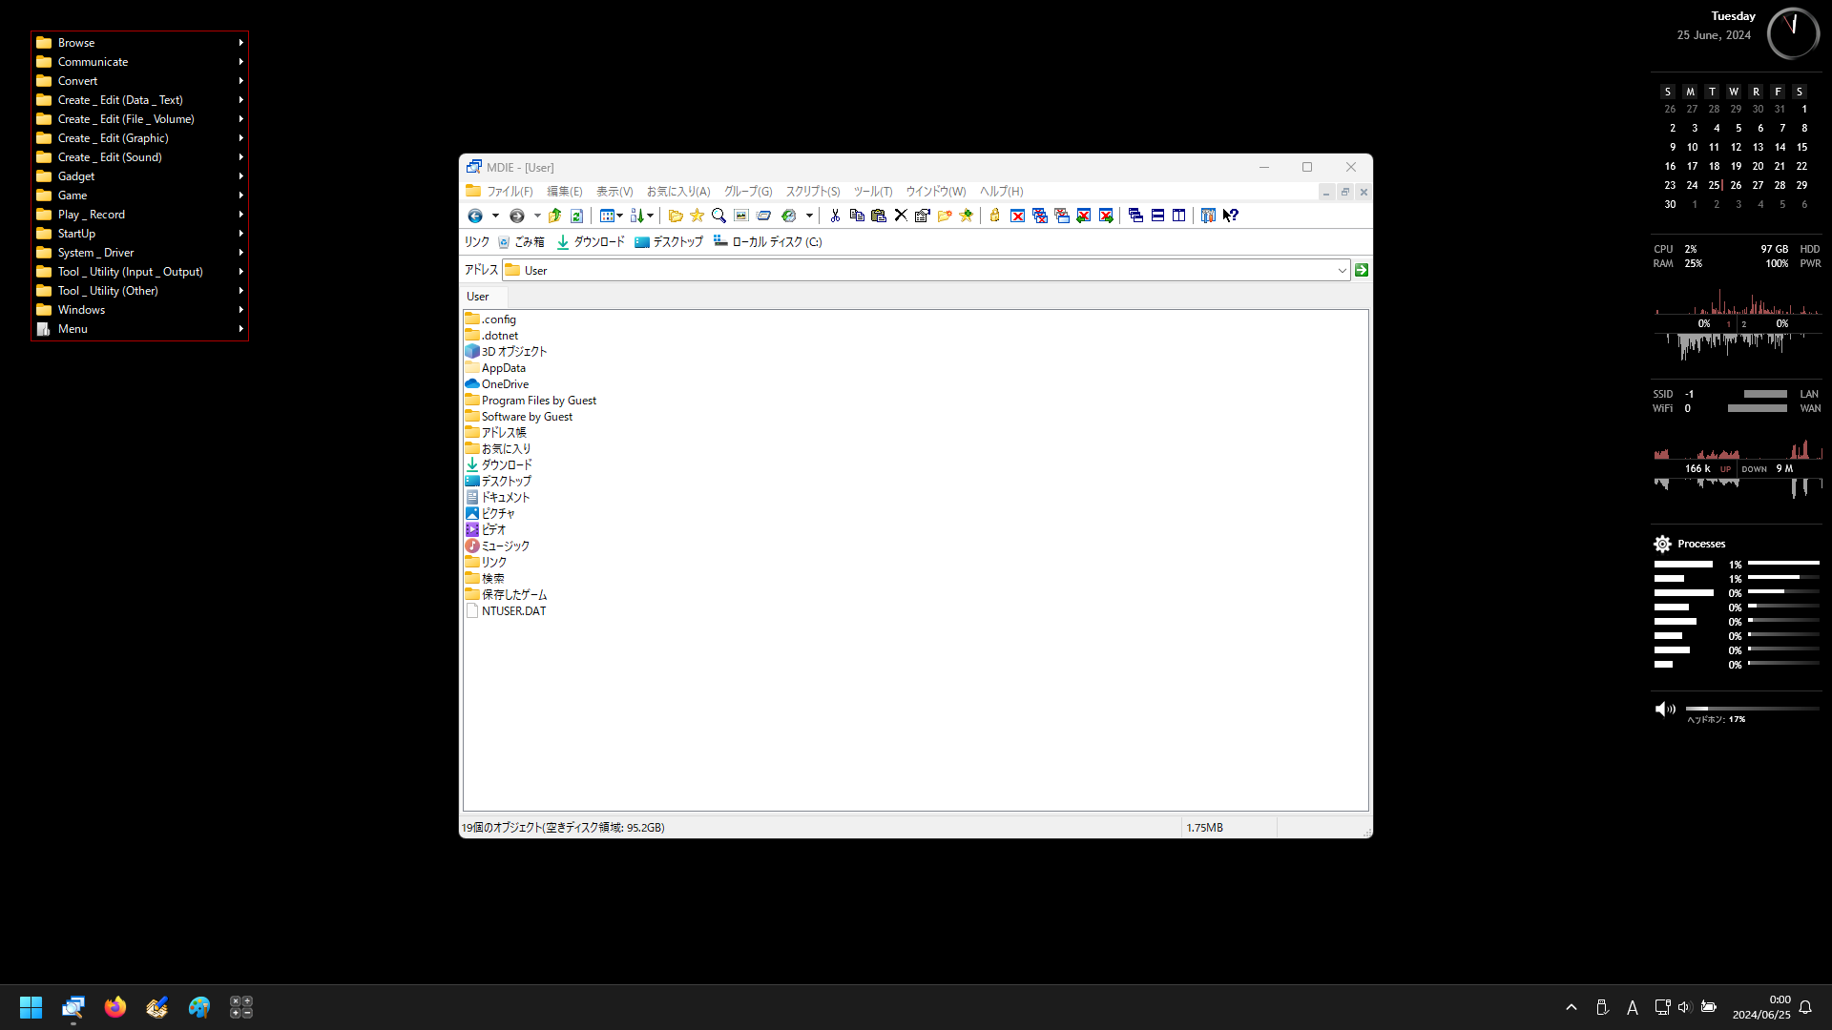Click the back navigation arrow button

(475, 216)
